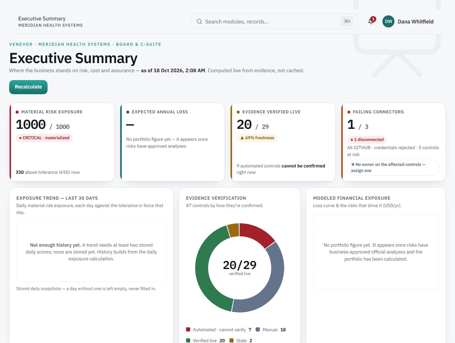
Task: Open the Evidence Verified Live card
Action: [283, 142]
